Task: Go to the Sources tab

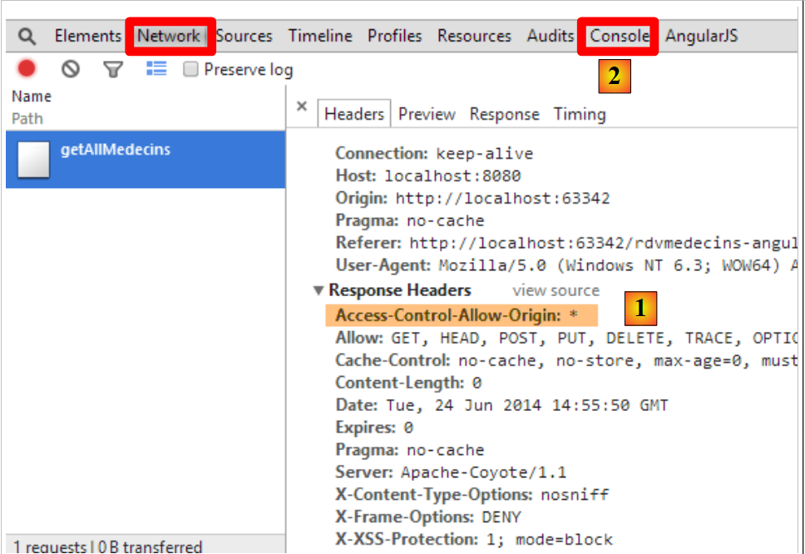Action: [244, 37]
